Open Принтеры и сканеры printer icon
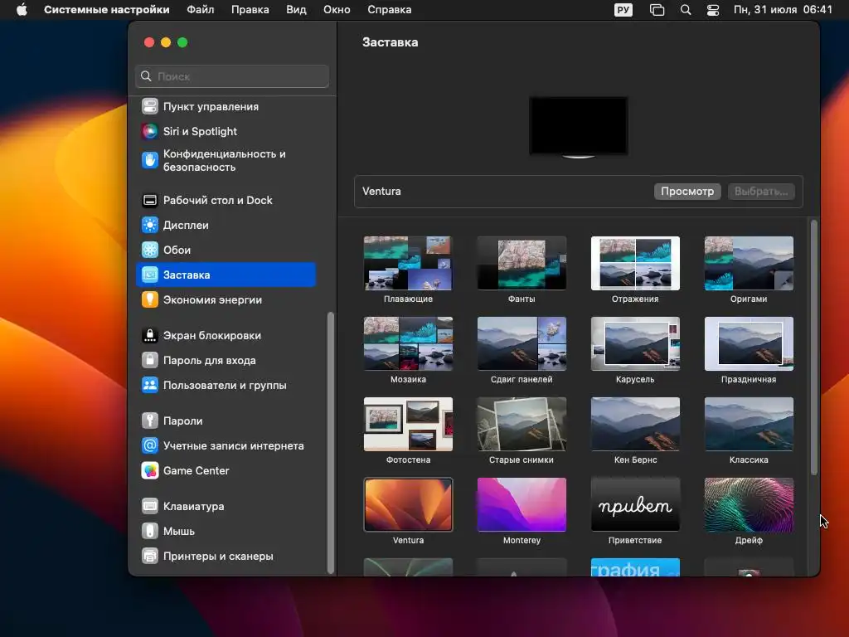This screenshot has height=637, width=849. pos(150,556)
